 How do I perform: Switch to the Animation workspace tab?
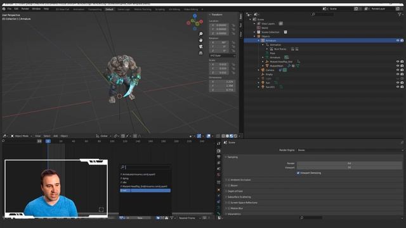79,9
